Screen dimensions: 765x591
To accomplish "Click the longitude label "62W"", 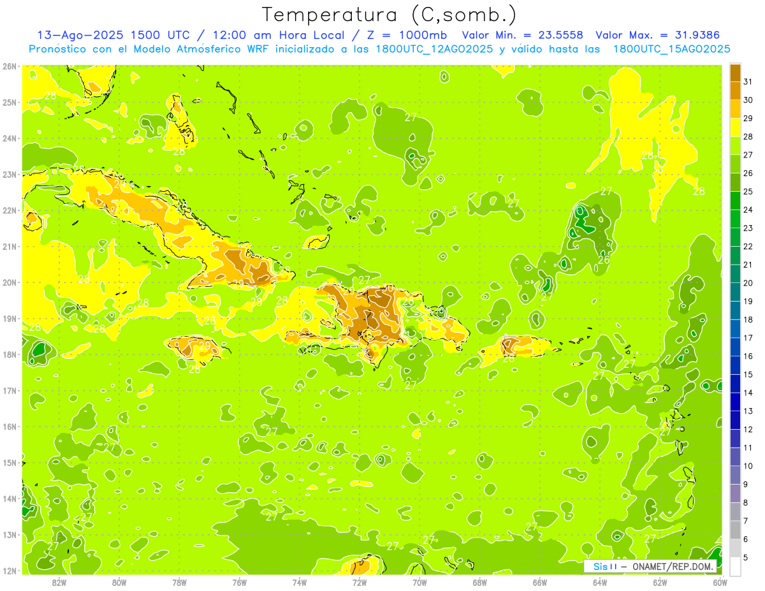I will tap(660, 581).
